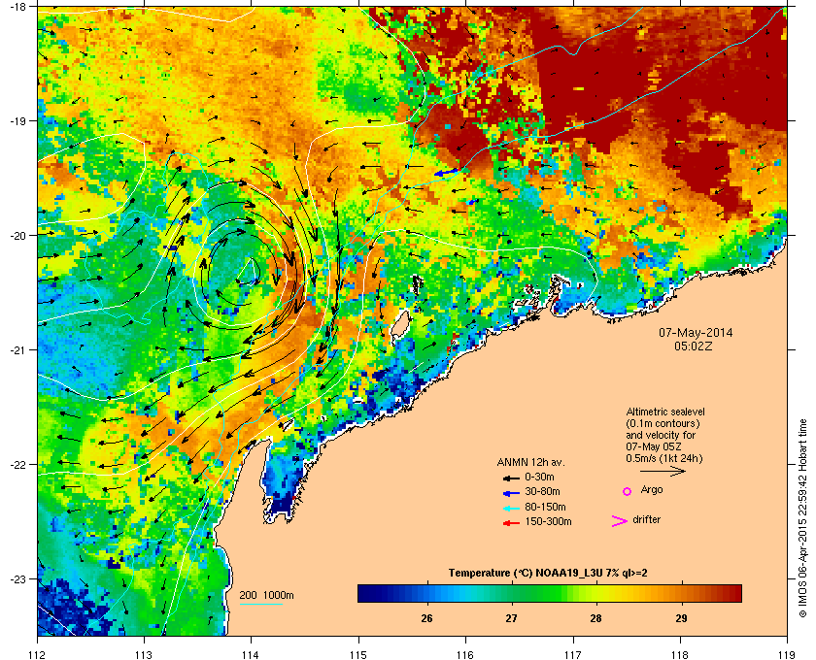Click the black 0-30m arrow legend icon
Viewport: 816px width, 660px height.
511,478
